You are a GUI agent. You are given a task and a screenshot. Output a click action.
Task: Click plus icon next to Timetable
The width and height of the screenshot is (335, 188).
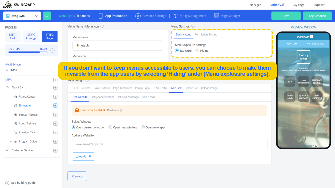tap(55, 105)
